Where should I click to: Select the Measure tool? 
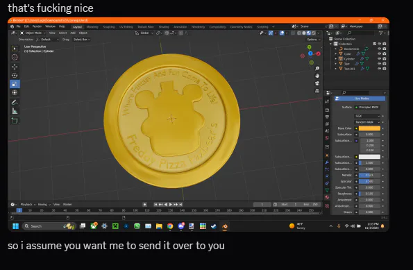pos(15,111)
